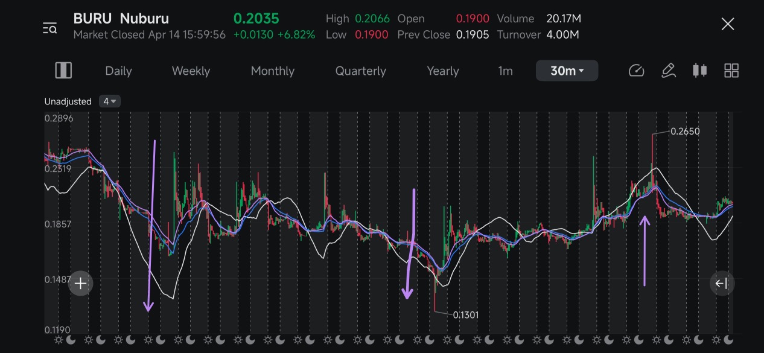Tap the current price 0.2035
The height and width of the screenshot is (353, 764).
[256, 18]
